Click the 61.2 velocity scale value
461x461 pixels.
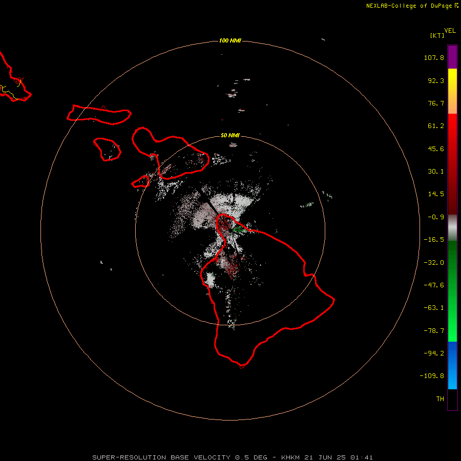436,126
